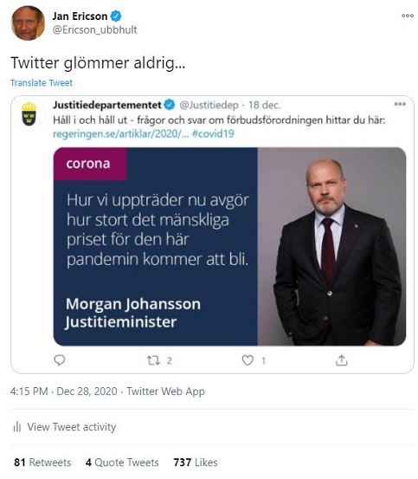Click Jan Ericson's verified badge
Screen dimensions: 418x479
[116, 16]
